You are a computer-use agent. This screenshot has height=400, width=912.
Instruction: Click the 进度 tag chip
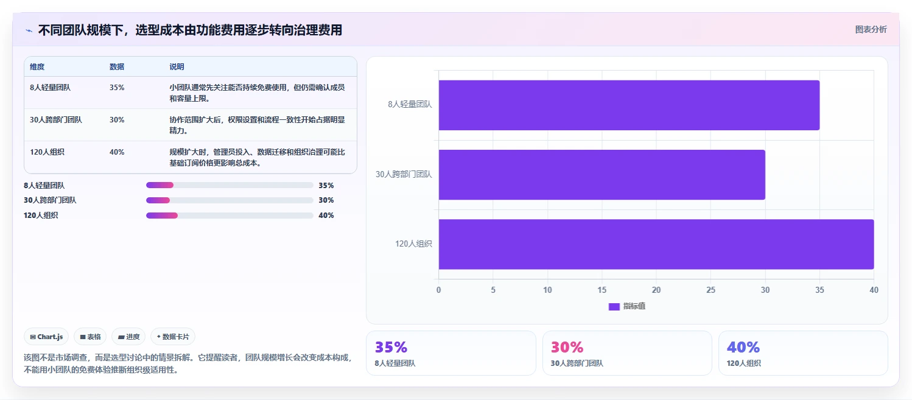coord(128,337)
